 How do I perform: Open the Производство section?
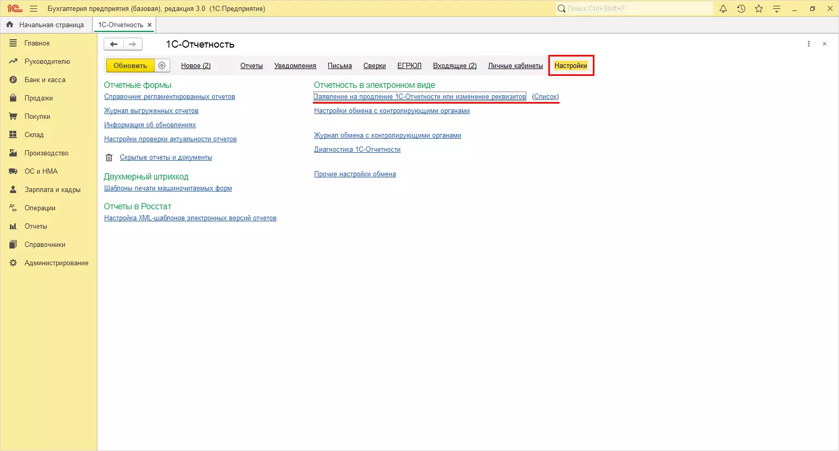49,153
